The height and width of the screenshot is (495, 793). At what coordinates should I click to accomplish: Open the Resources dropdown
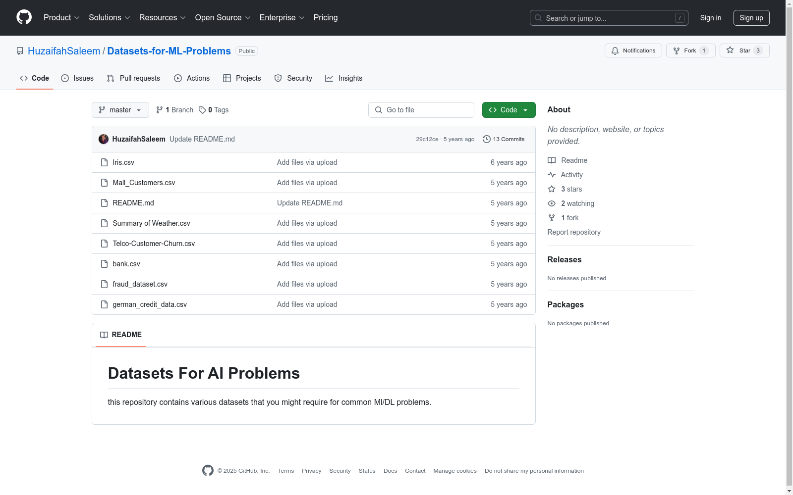[x=163, y=17]
